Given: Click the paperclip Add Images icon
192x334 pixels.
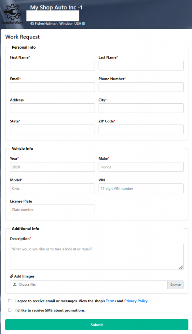Looking at the screenshot, I should pos(12,276).
